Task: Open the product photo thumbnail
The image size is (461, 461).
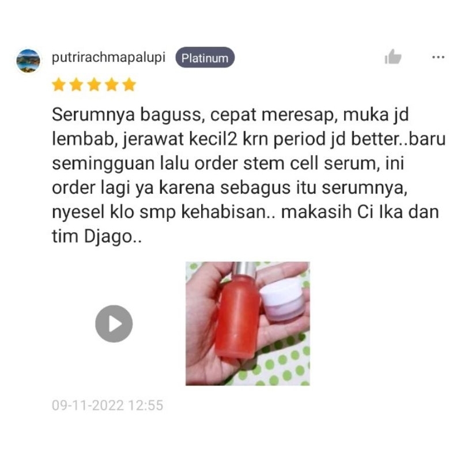Action: pyautogui.click(x=248, y=323)
